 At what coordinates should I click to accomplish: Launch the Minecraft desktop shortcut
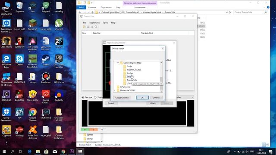(x=33, y=25)
